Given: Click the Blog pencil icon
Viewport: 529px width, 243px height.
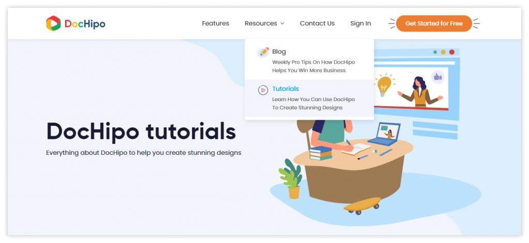Looking at the screenshot, I should coord(263,52).
